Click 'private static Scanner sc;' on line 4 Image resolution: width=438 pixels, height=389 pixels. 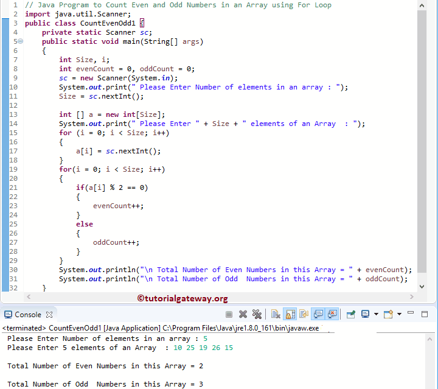[97, 32]
